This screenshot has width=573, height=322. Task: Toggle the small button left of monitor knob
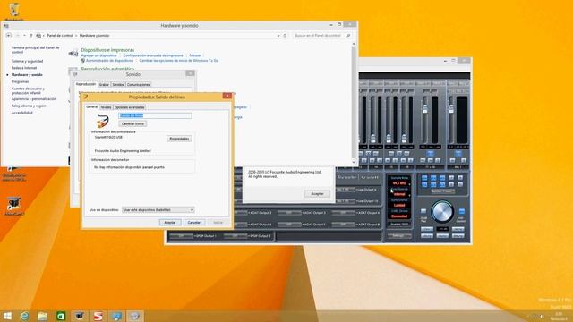click(423, 211)
